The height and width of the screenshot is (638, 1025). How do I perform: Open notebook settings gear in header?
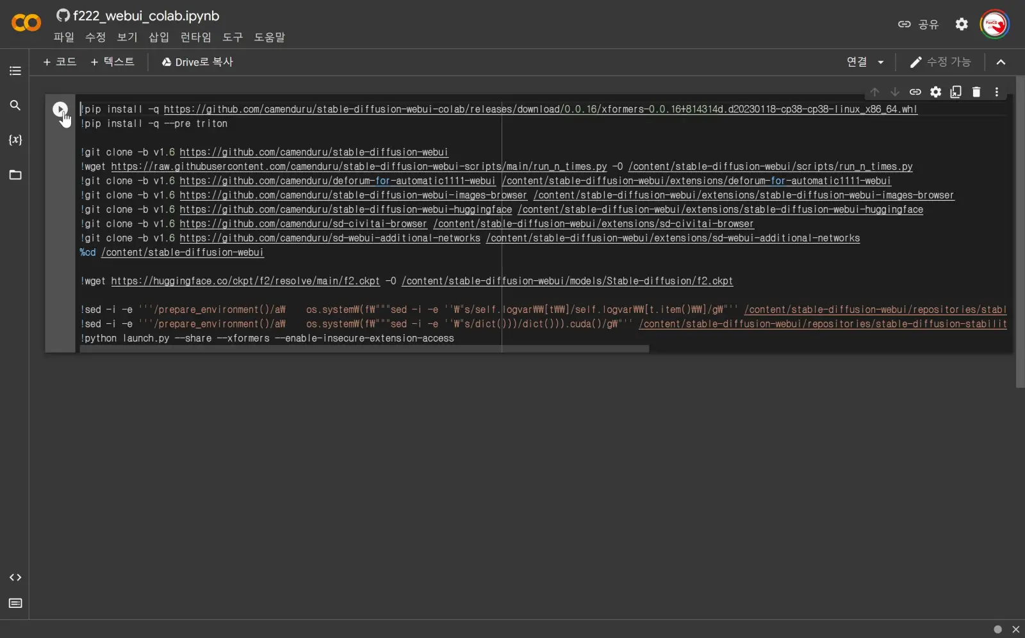click(962, 24)
